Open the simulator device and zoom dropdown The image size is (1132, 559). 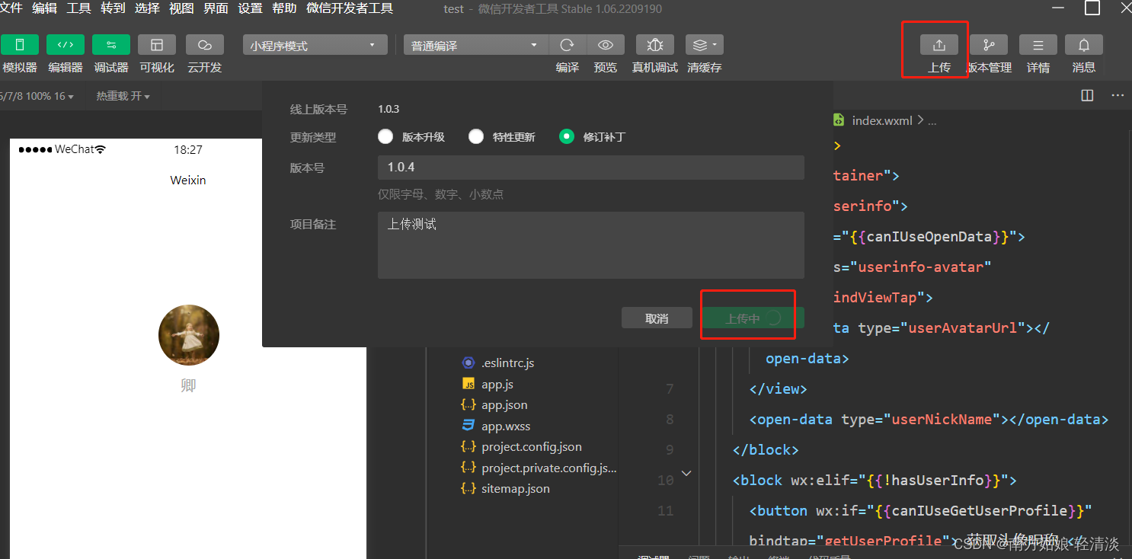38,97
